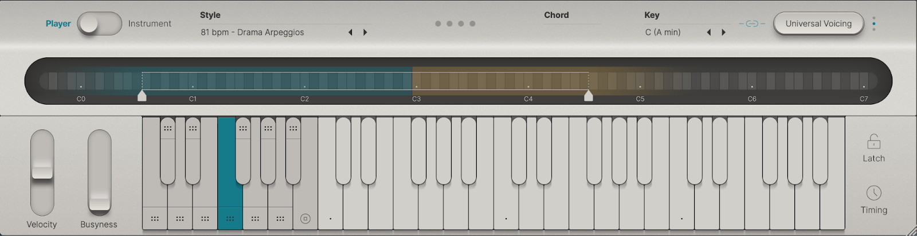Select next style with right arrow
This screenshot has width=917, height=236.
(365, 33)
